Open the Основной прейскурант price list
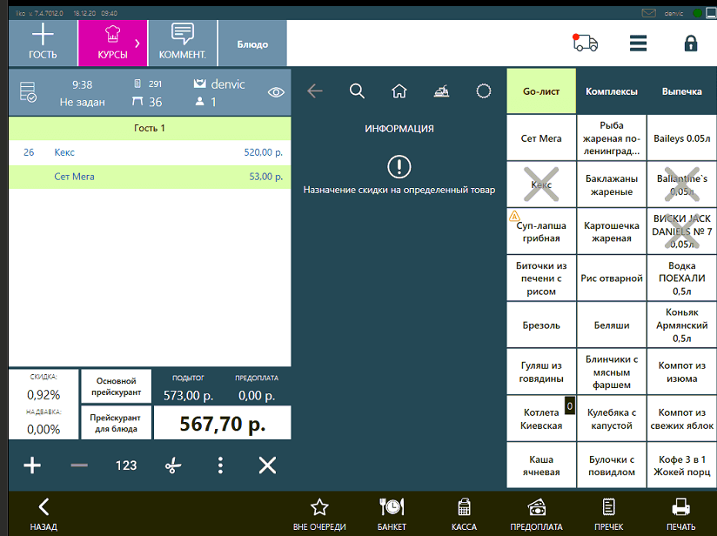This screenshot has width=717, height=536. tap(116, 386)
